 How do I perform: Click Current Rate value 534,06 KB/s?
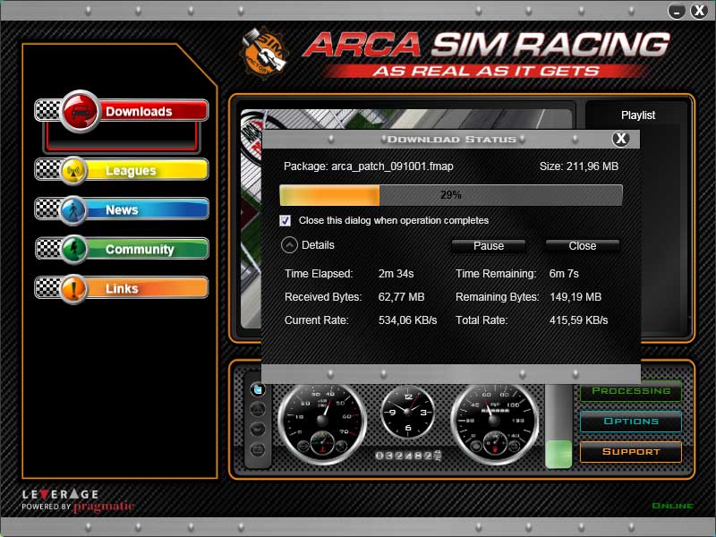[x=407, y=320]
